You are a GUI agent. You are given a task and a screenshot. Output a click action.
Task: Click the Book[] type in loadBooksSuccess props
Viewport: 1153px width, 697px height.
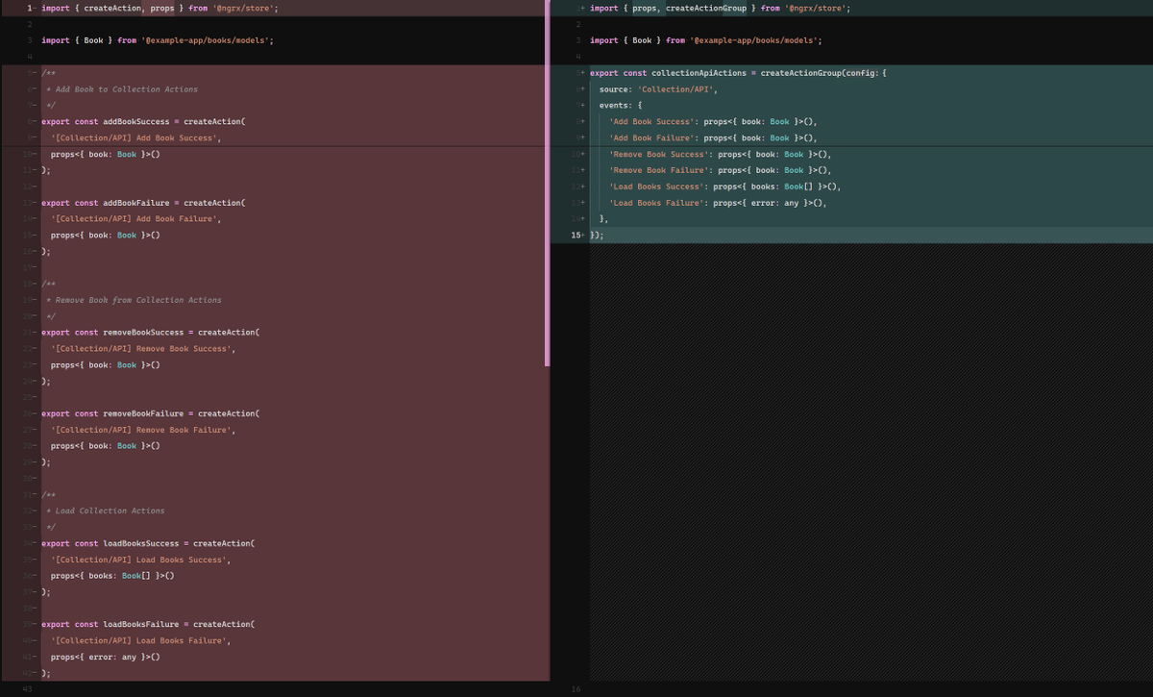click(135, 575)
